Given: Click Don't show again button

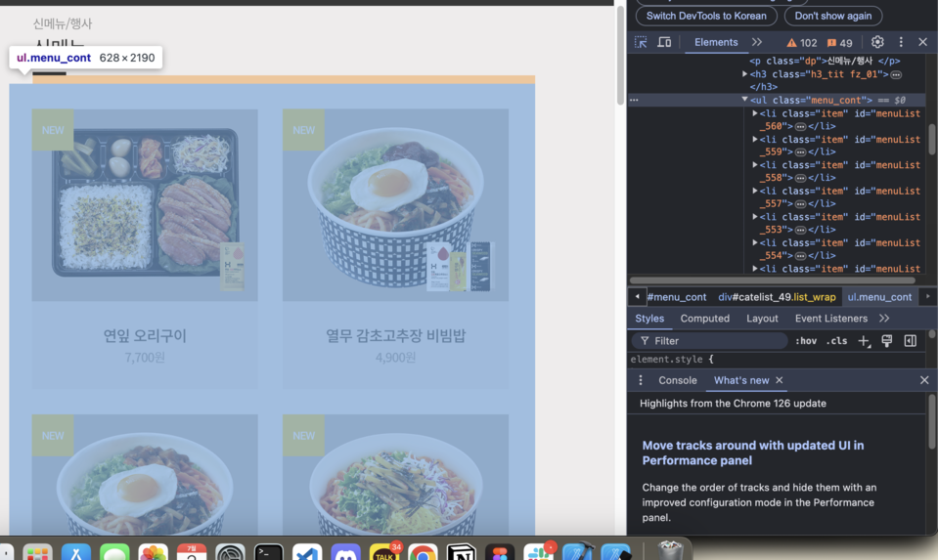Looking at the screenshot, I should (832, 17).
